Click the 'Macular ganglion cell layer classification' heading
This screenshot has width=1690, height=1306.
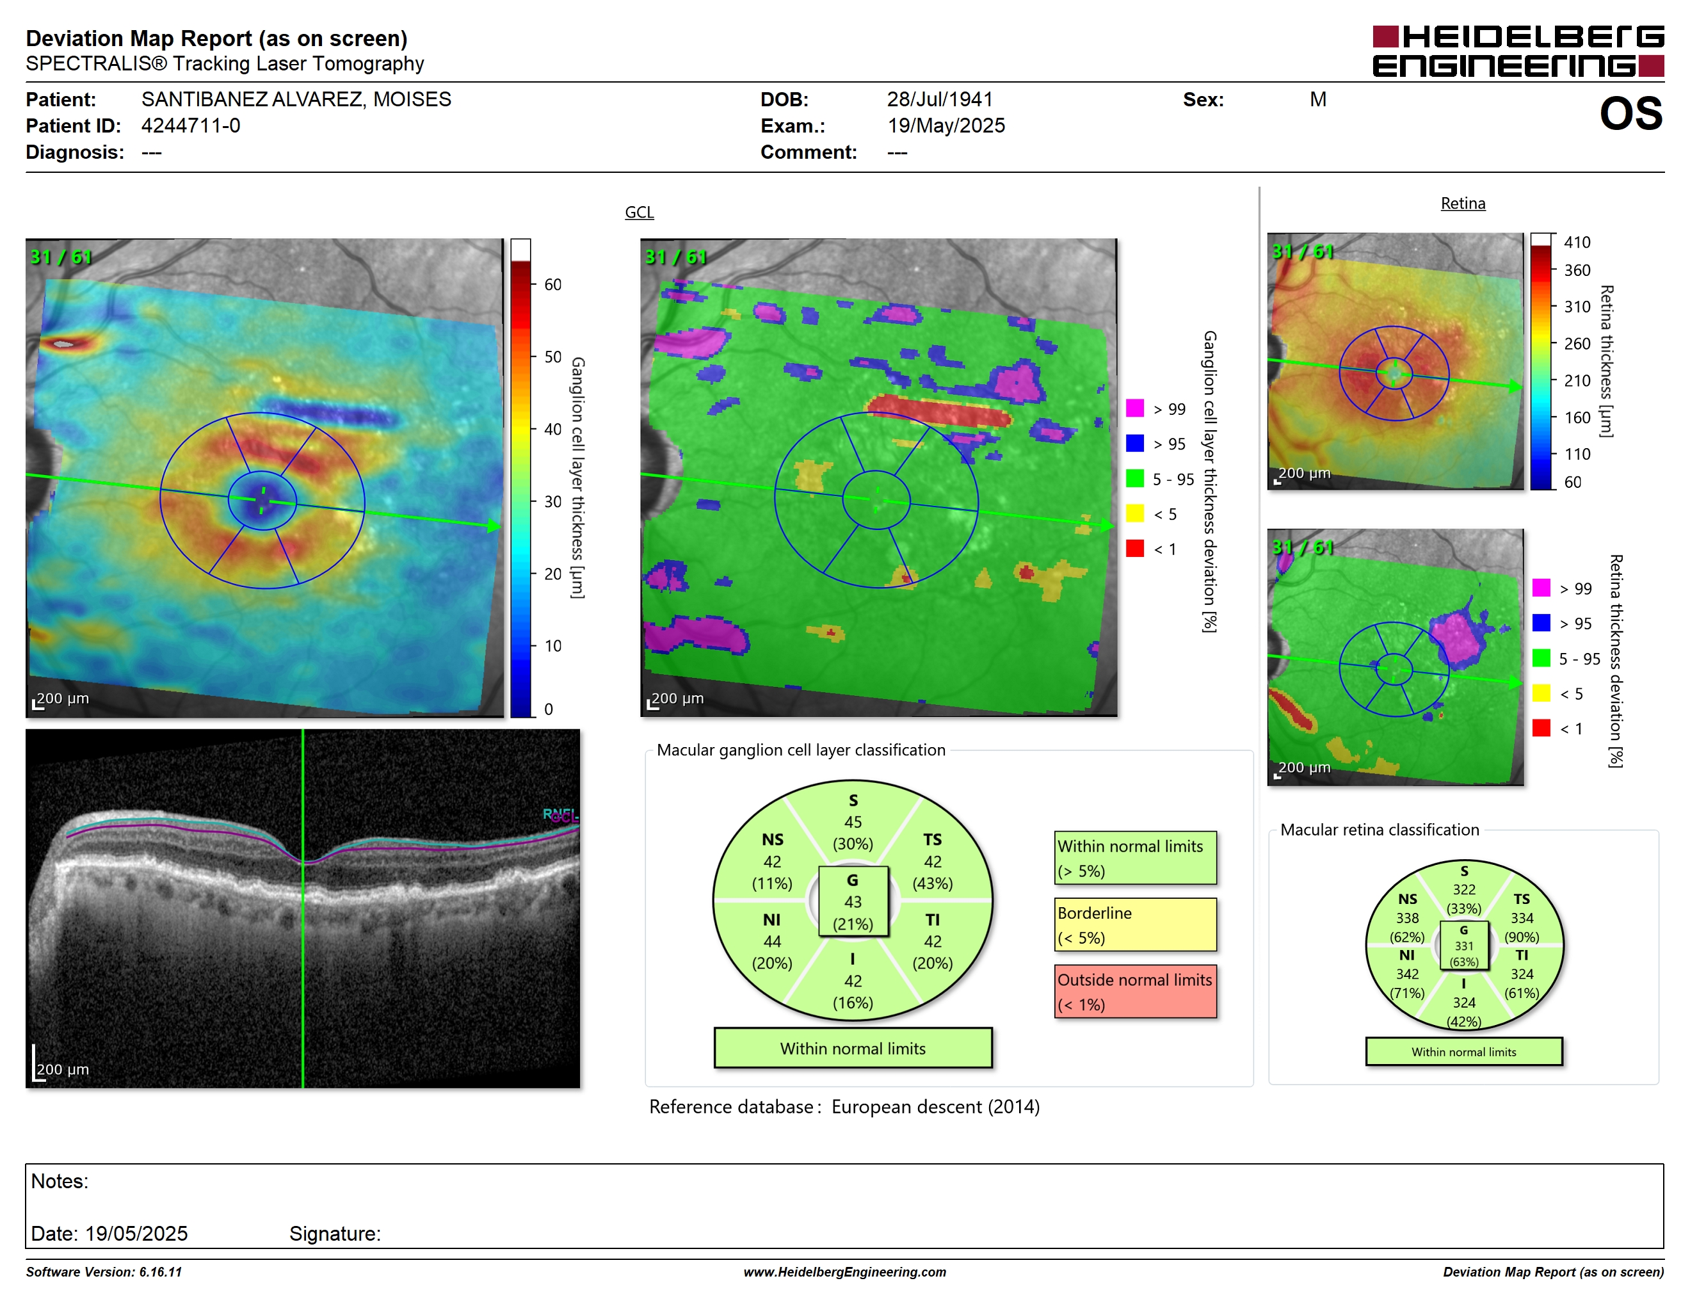point(801,750)
